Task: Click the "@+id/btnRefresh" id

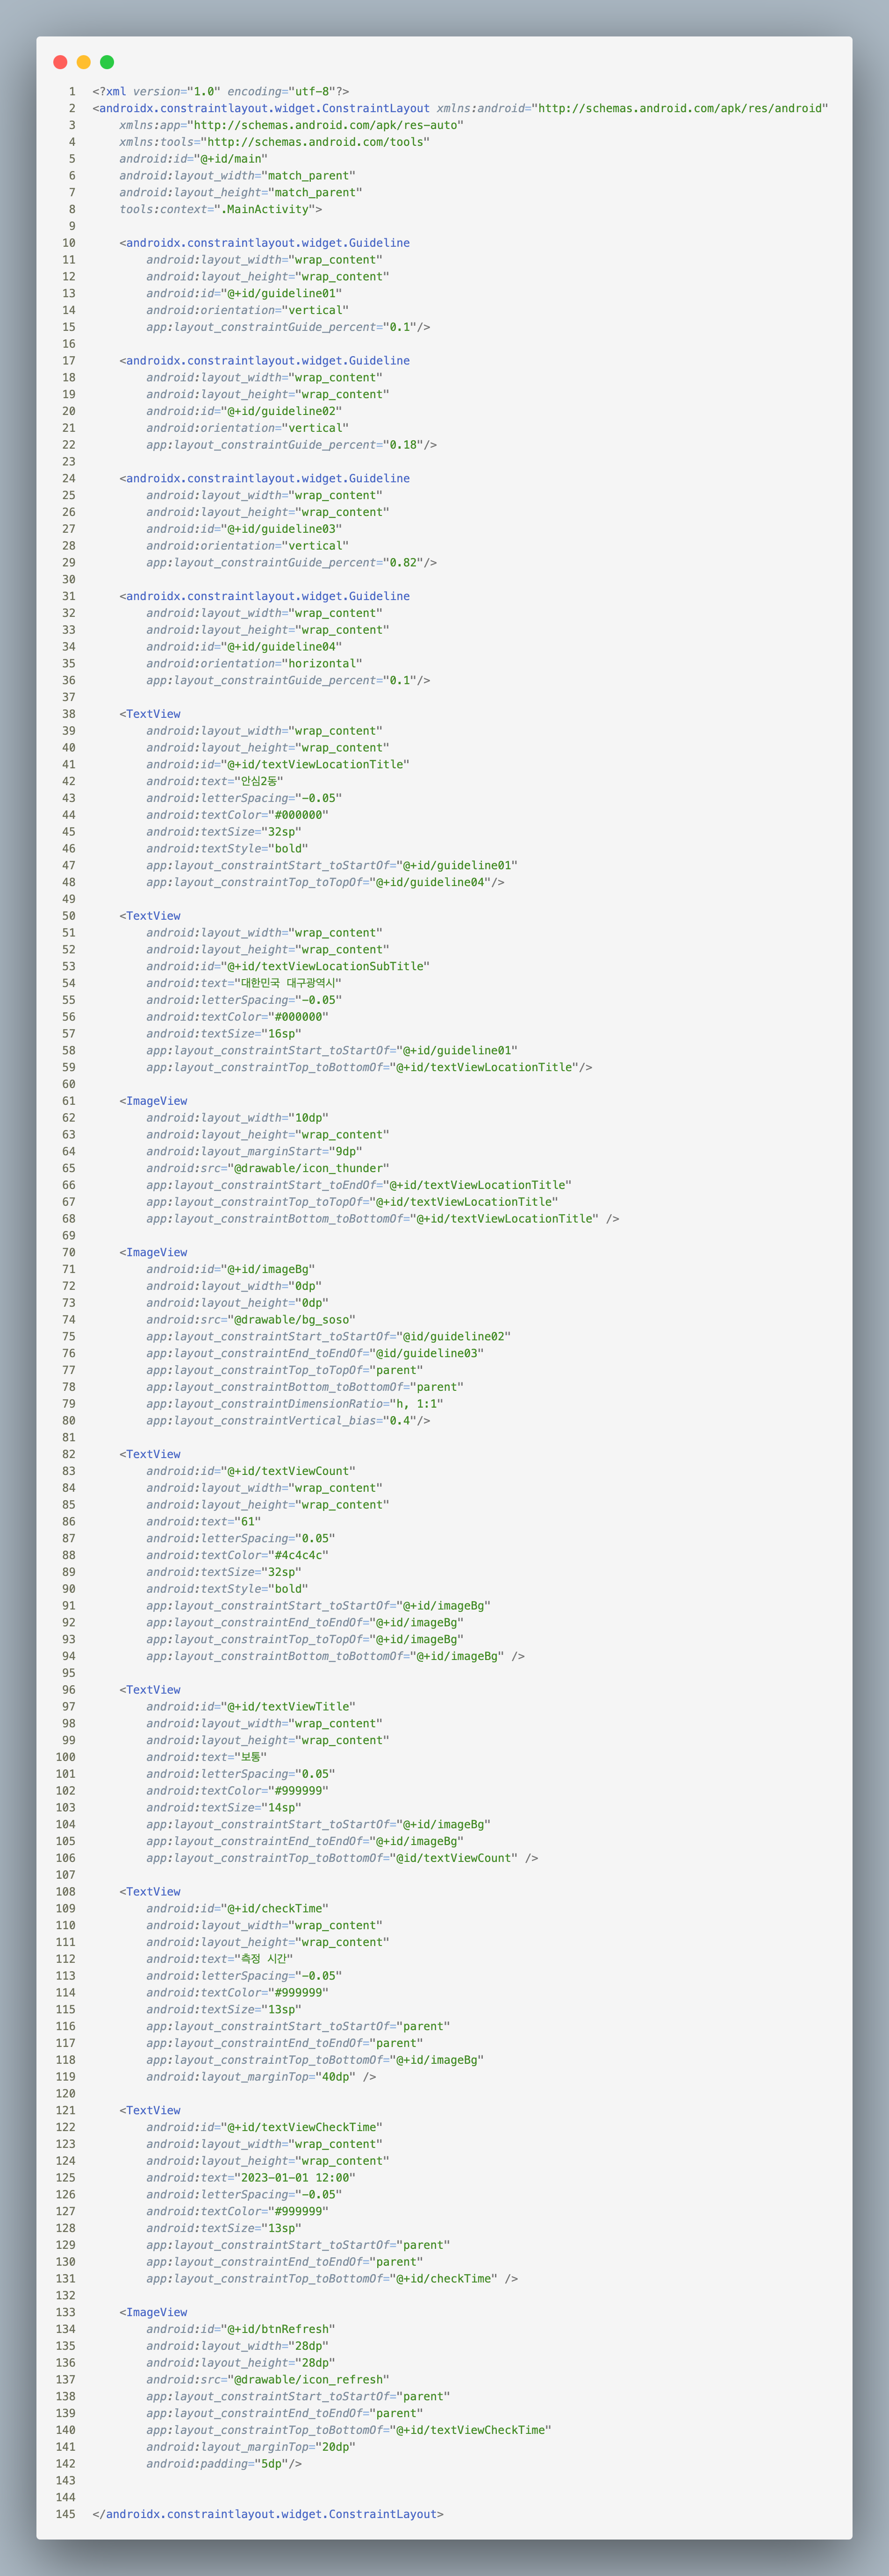Action: 278,2329
